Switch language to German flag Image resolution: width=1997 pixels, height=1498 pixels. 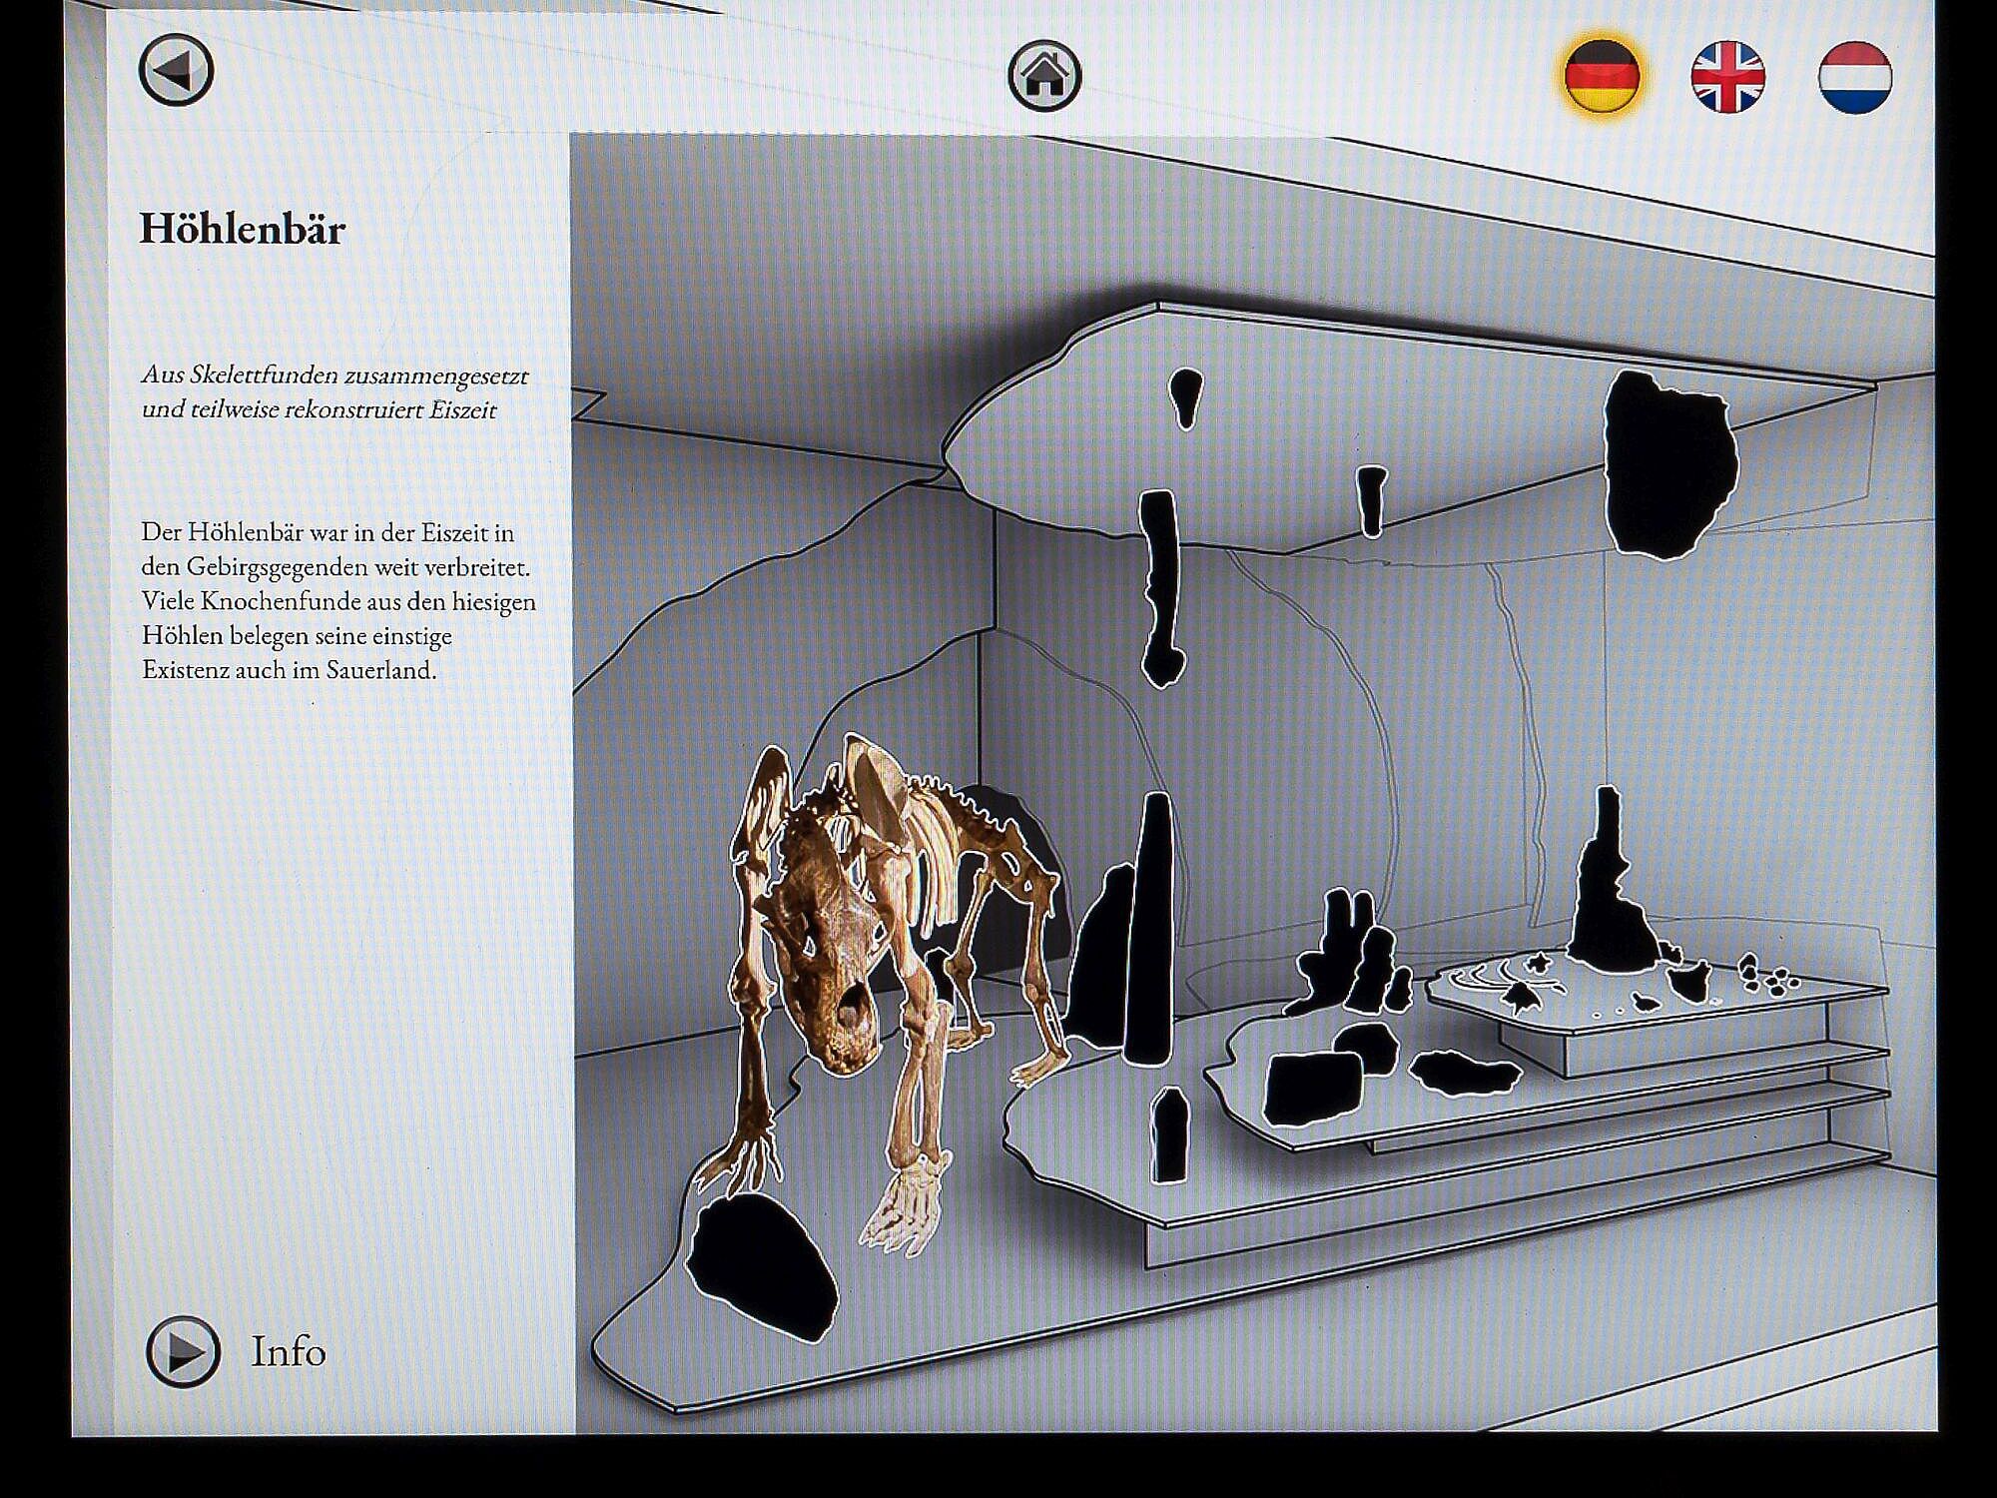coord(1602,76)
